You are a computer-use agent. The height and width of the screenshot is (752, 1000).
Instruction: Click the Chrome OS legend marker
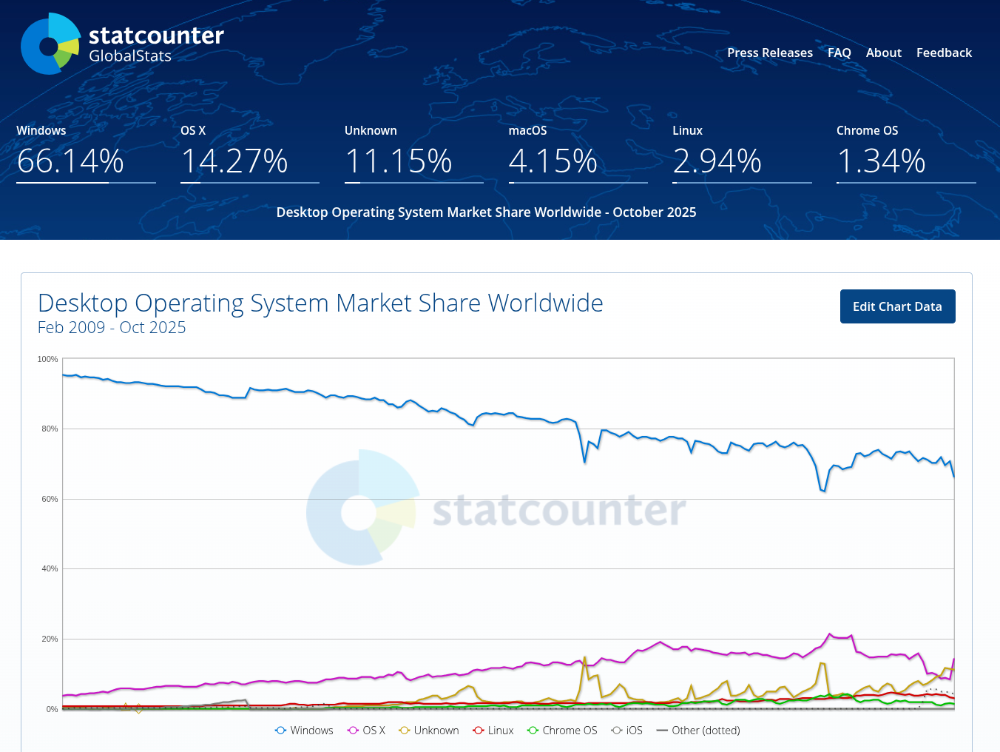pyautogui.click(x=533, y=731)
